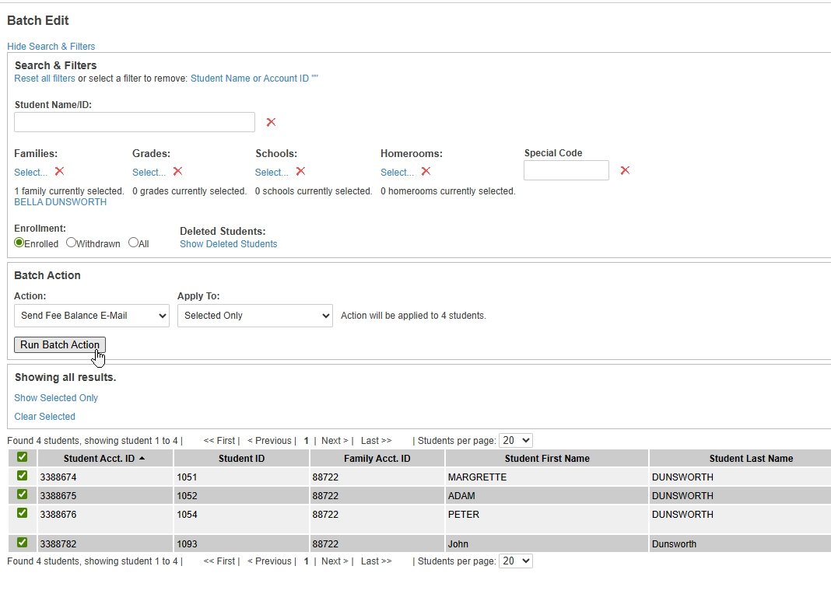Screen dimensions: 831x608
Task: Open top Students per page dropdown
Action: point(516,441)
